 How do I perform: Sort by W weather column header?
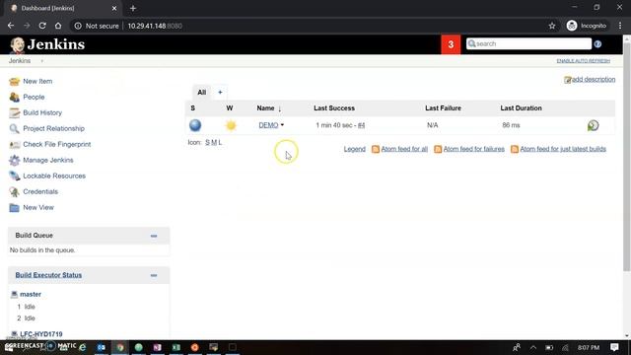[230, 108]
